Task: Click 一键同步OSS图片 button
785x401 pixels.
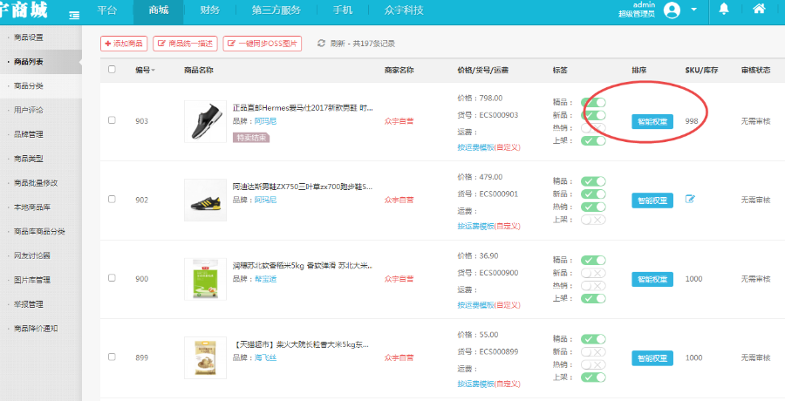Action: (x=263, y=44)
